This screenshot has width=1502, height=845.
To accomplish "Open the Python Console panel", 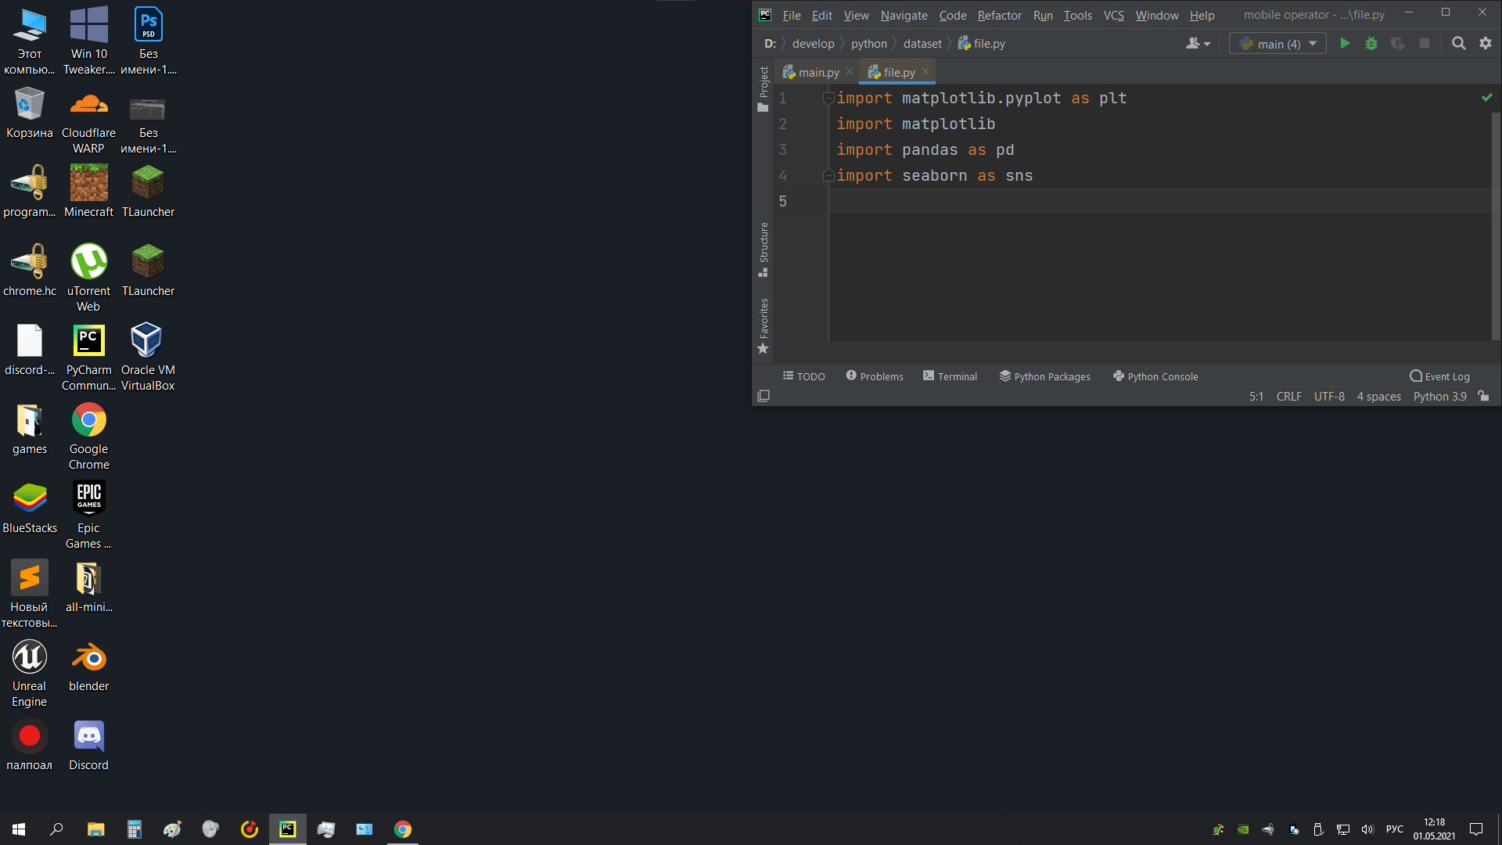I will (x=1155, y=376).
